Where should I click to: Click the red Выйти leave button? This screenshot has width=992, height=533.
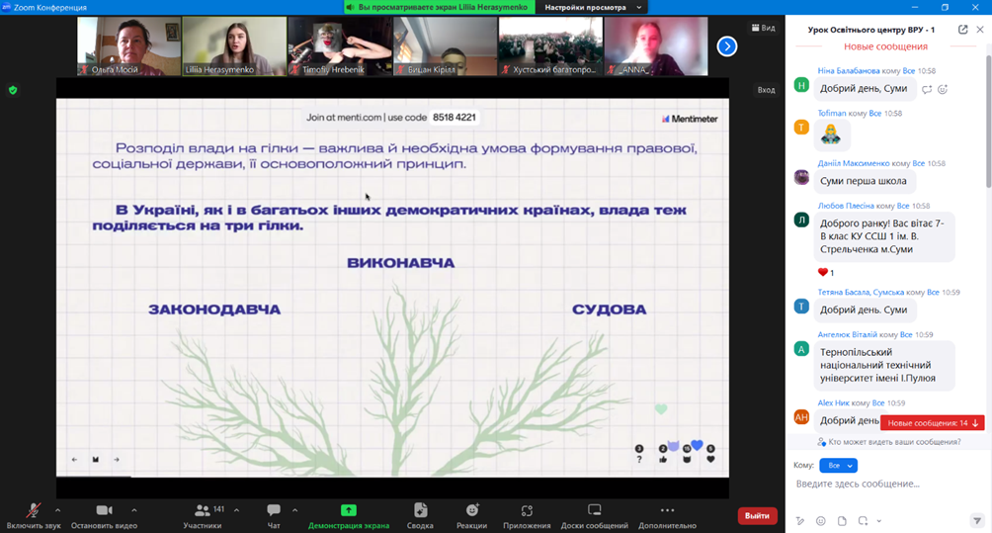pos(757,516)
